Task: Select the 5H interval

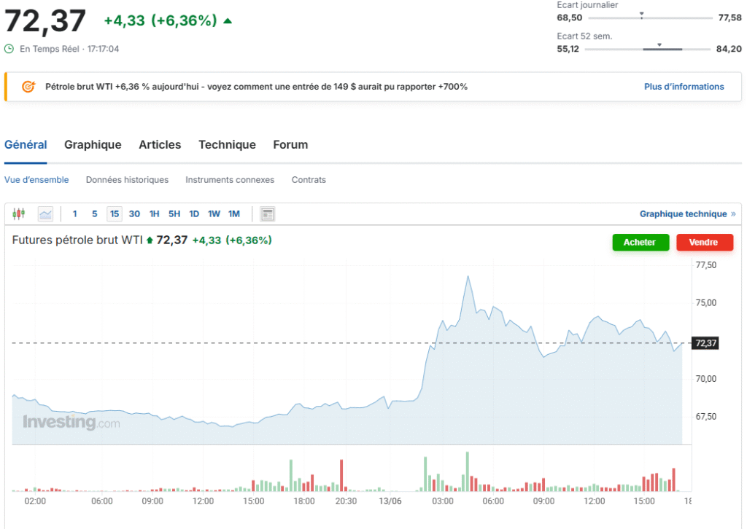Action: (x=174, y=214)
